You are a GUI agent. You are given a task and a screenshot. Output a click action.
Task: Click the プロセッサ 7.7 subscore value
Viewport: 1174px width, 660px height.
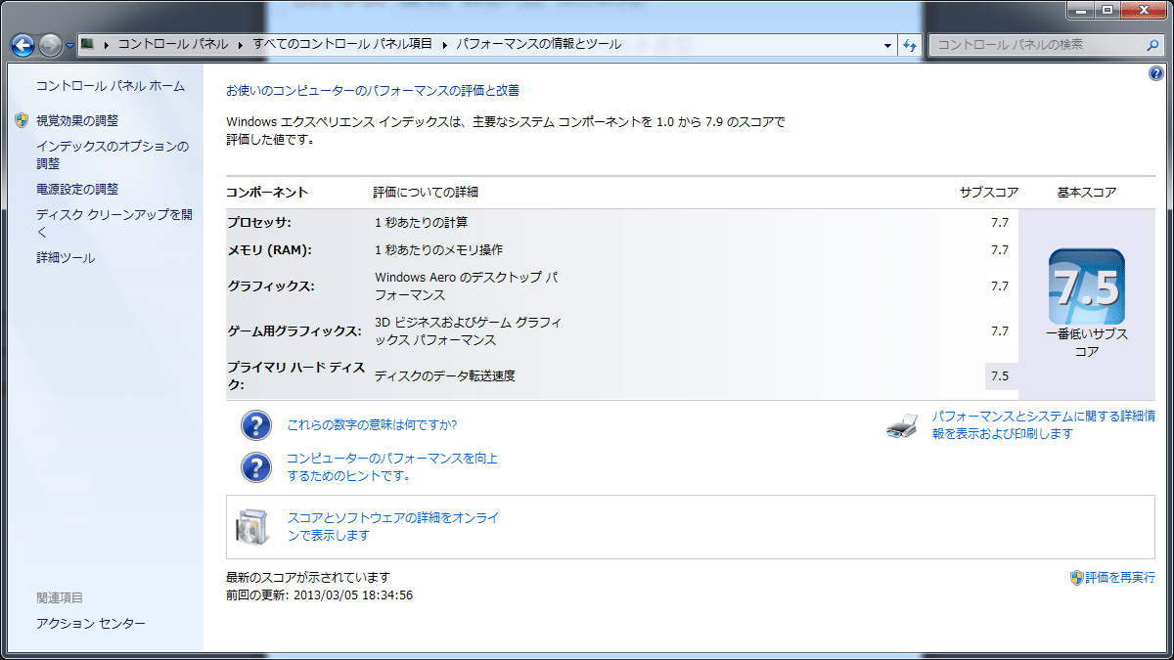click(x=999, y=223)
